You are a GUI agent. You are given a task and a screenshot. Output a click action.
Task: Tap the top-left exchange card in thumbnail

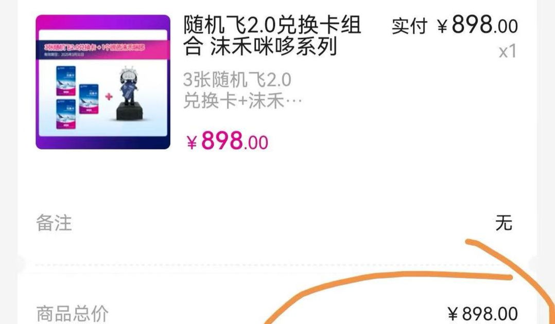click(x=66, y=81)
